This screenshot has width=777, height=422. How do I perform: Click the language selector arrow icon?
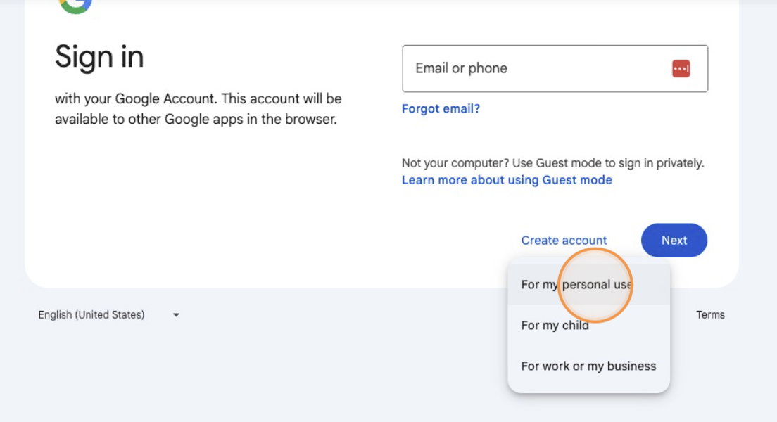pos(176,315)
